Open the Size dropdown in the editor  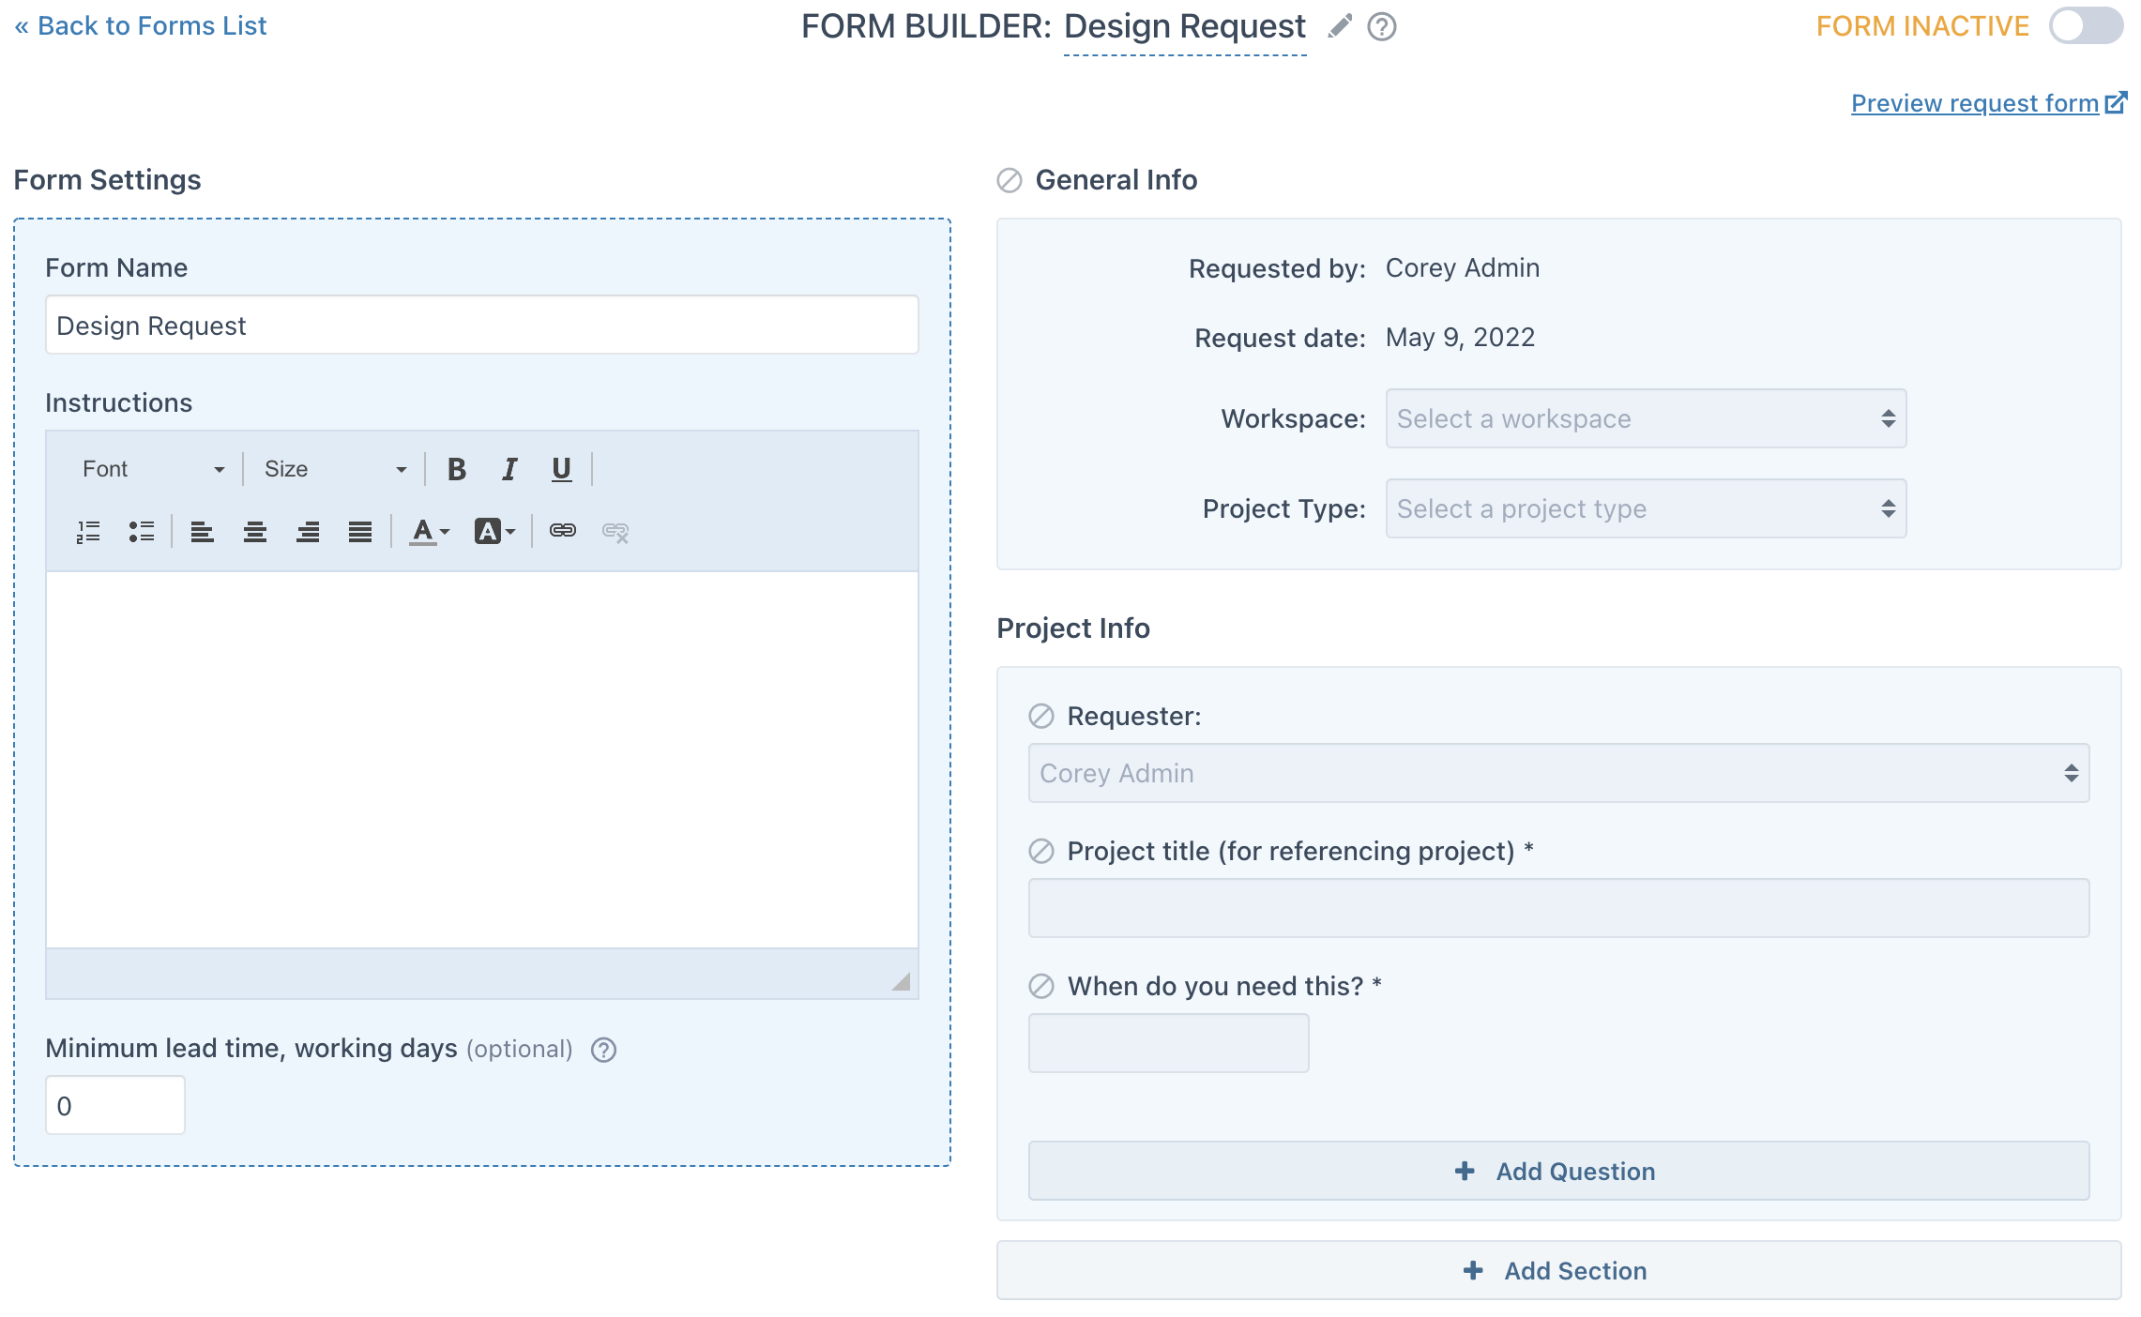[333, 469]
